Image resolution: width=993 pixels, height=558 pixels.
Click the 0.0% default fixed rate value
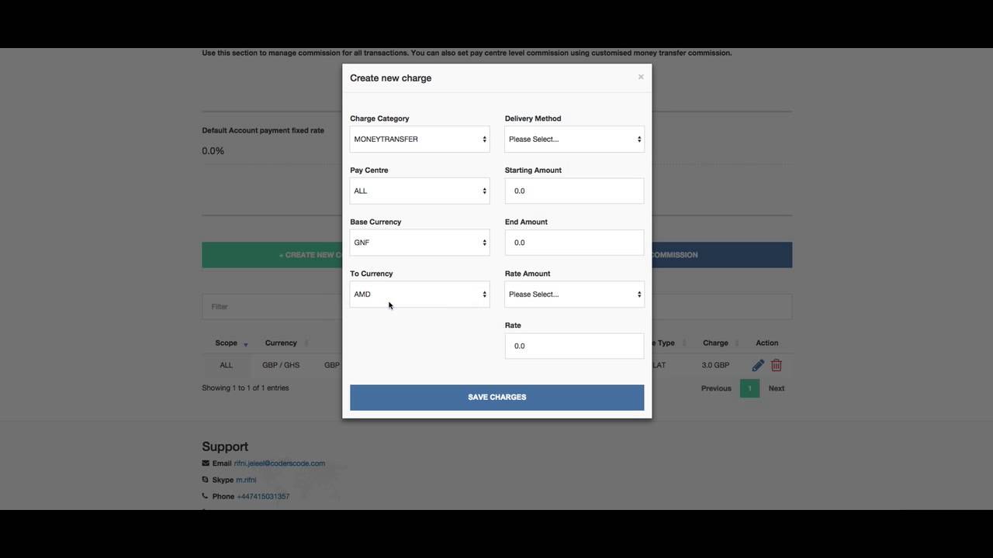pos(213,151)
